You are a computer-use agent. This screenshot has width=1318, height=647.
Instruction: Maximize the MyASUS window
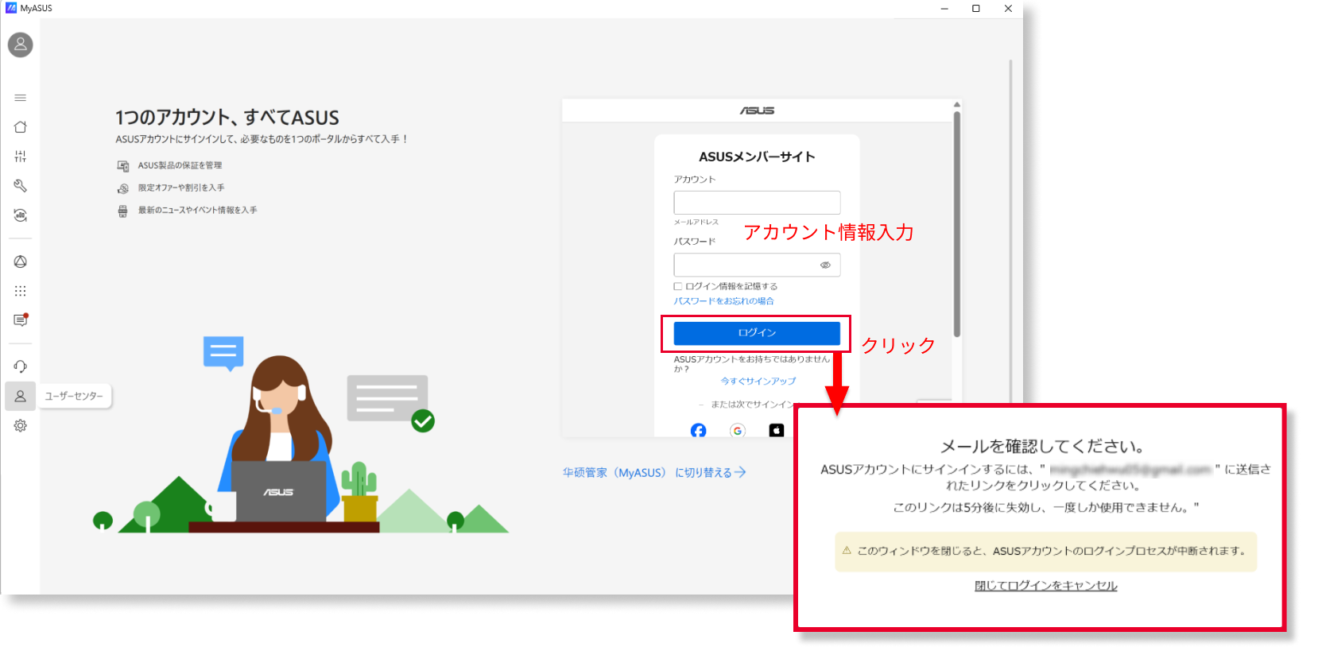pos(976,9)
